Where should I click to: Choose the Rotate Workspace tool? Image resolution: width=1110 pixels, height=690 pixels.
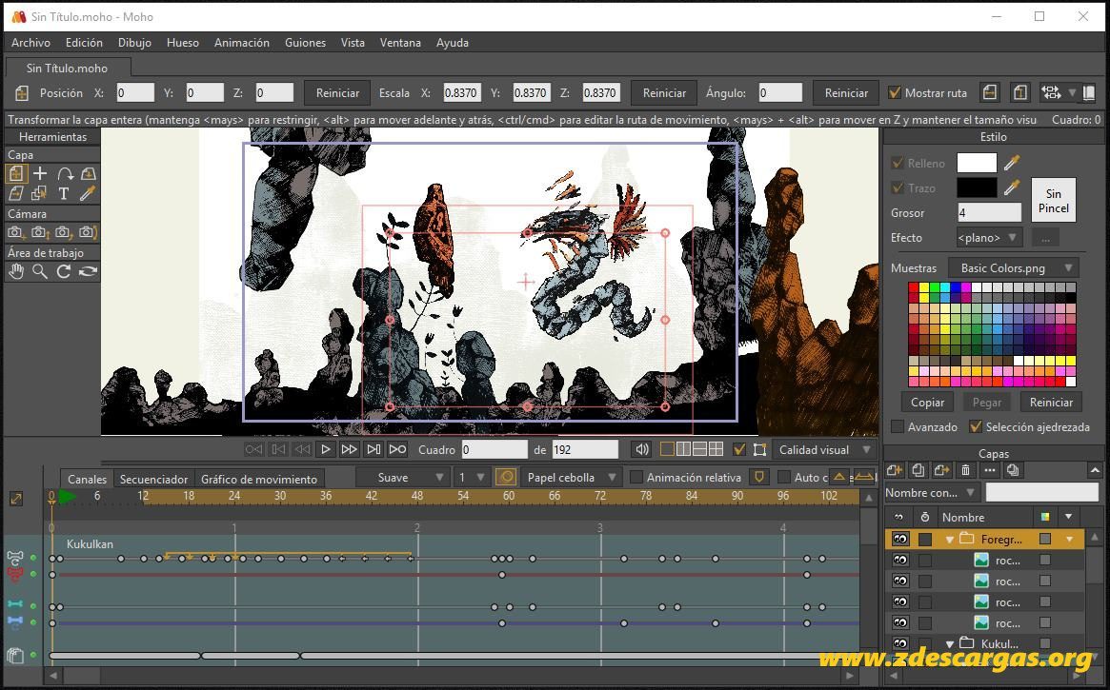[x=64, y=271]
